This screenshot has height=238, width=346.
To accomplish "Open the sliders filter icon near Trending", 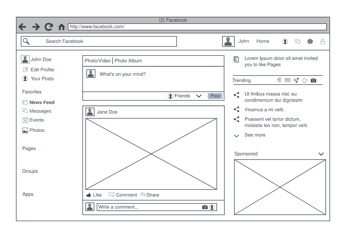I will [x=279, y=80].
